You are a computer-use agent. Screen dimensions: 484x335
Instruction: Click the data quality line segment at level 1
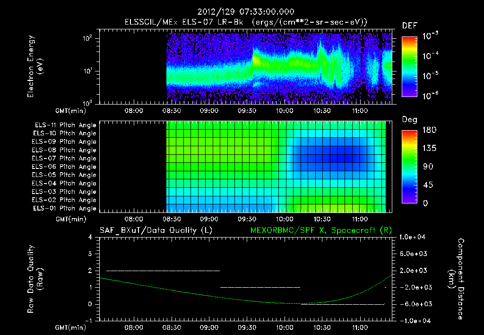coord(260,287)
